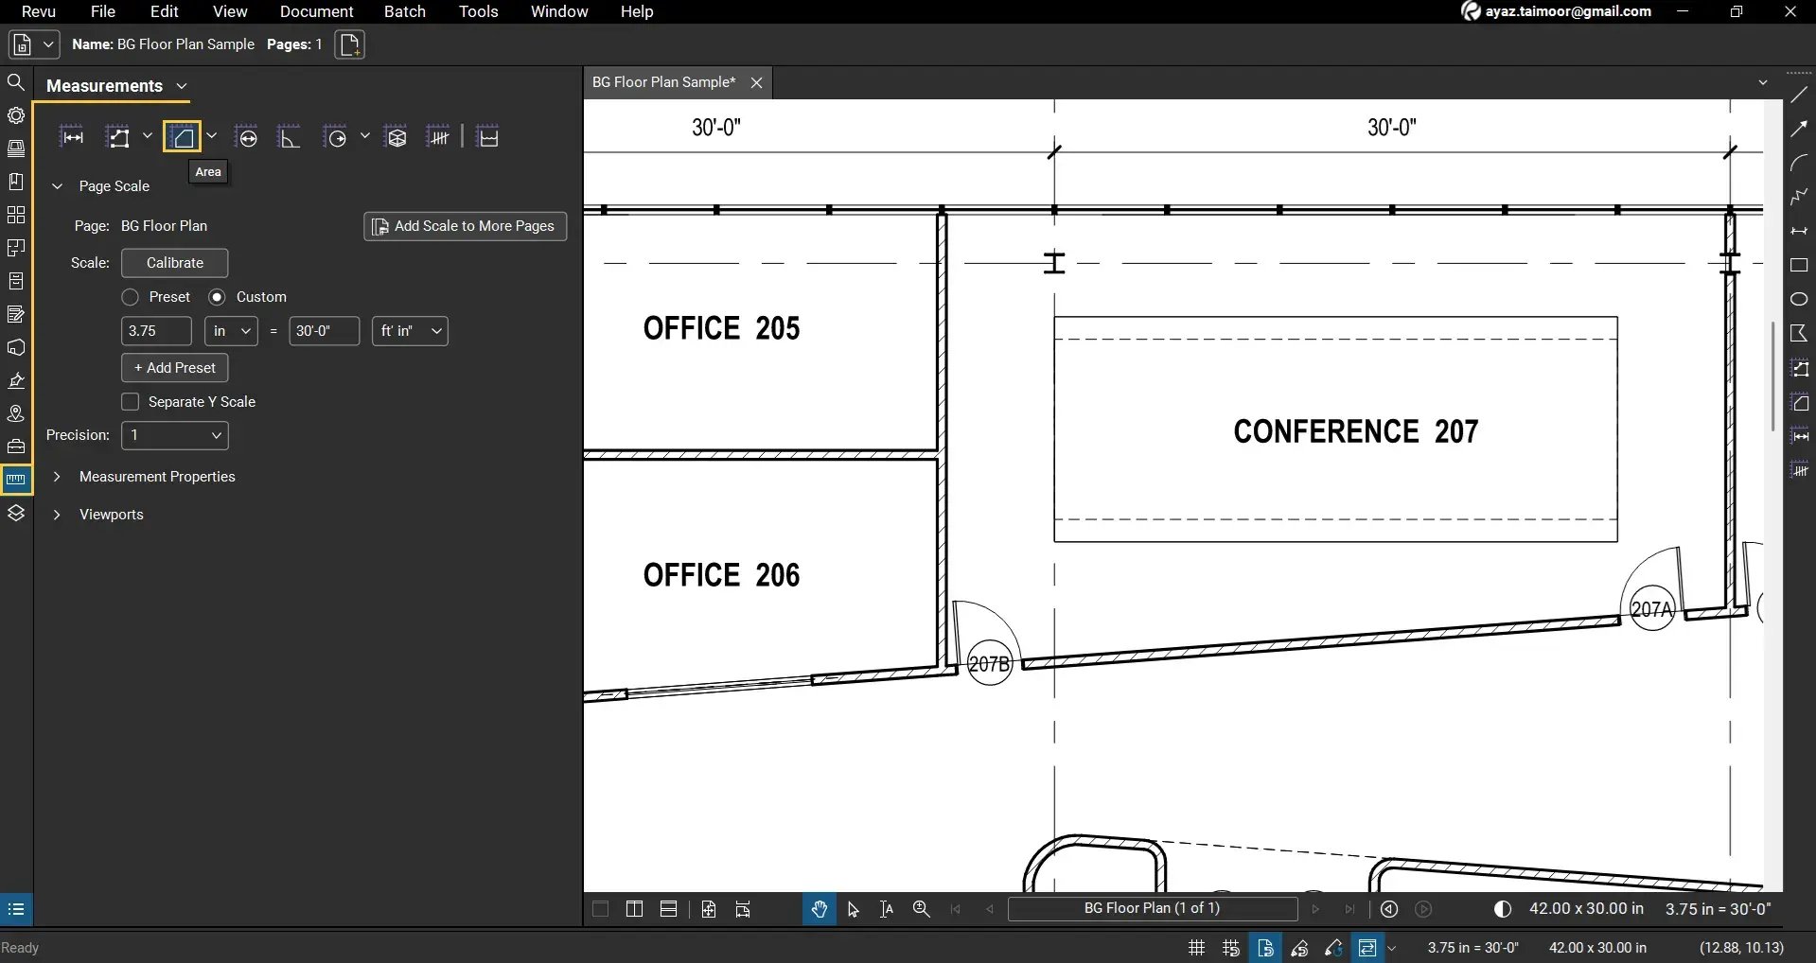Open the Area tool dropdown arrow
Screen dimensions: 1816x963
click(x=212, y=136)
